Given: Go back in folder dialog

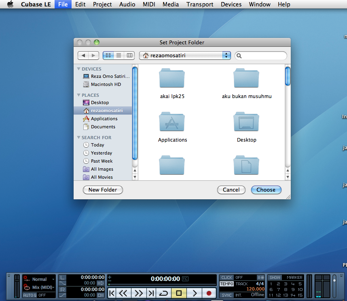Looking at the screenshot, I should point(83,55).
